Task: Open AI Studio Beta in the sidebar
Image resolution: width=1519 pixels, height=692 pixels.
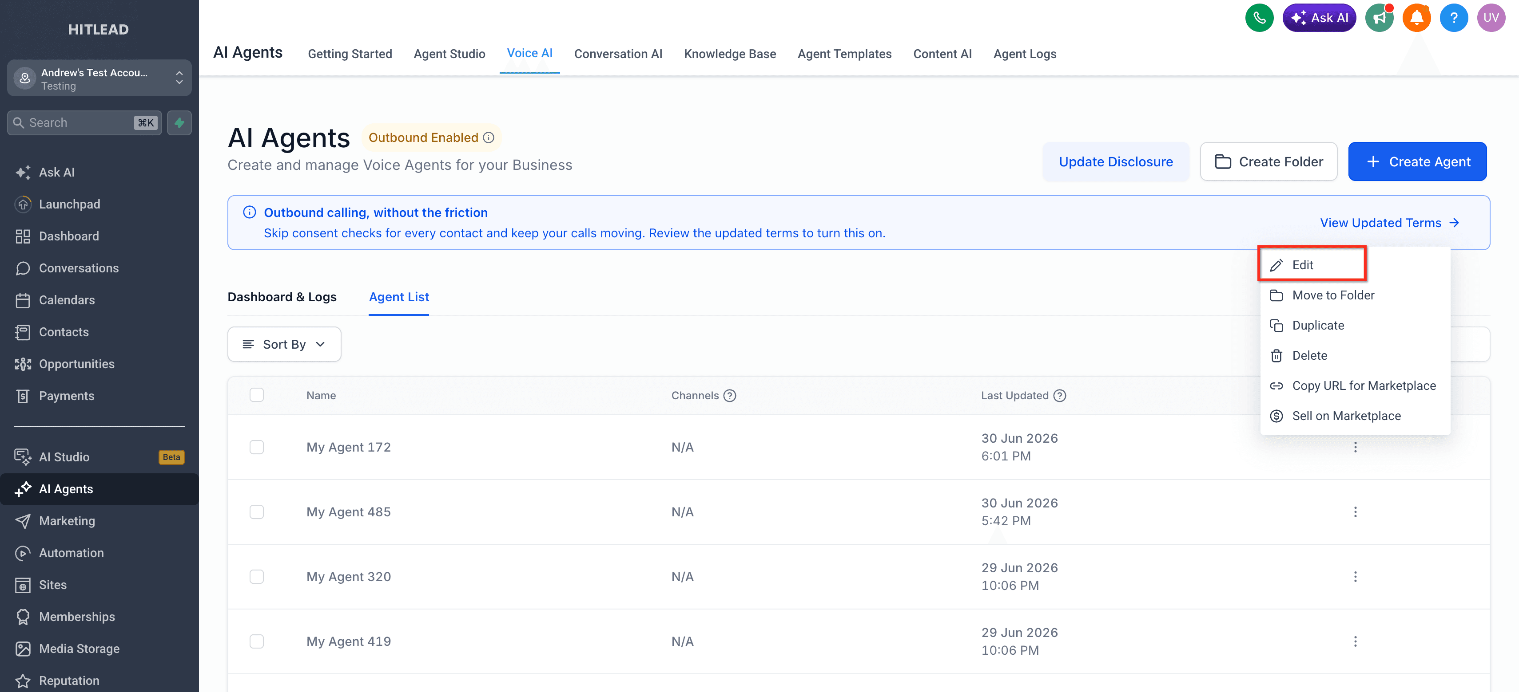Action: point(99,457)
